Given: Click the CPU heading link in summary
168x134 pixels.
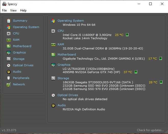Looking at the screenshot, I should click(60, 31).
